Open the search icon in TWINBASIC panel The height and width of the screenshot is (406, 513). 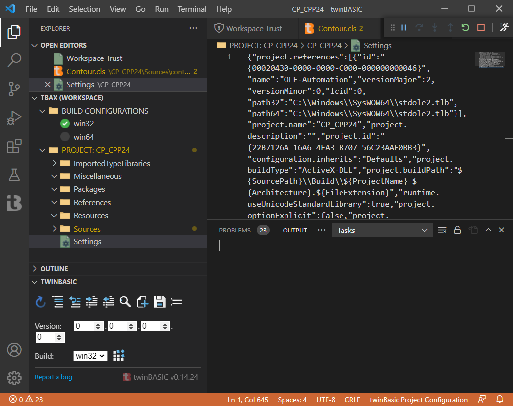click(125, 302)
